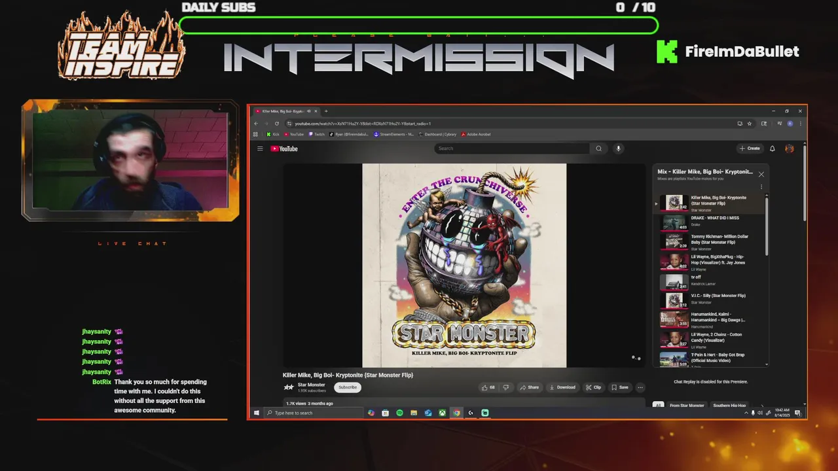Click the Share button
The width and height of the screenshot is (838, 471).
coord(530,387)
